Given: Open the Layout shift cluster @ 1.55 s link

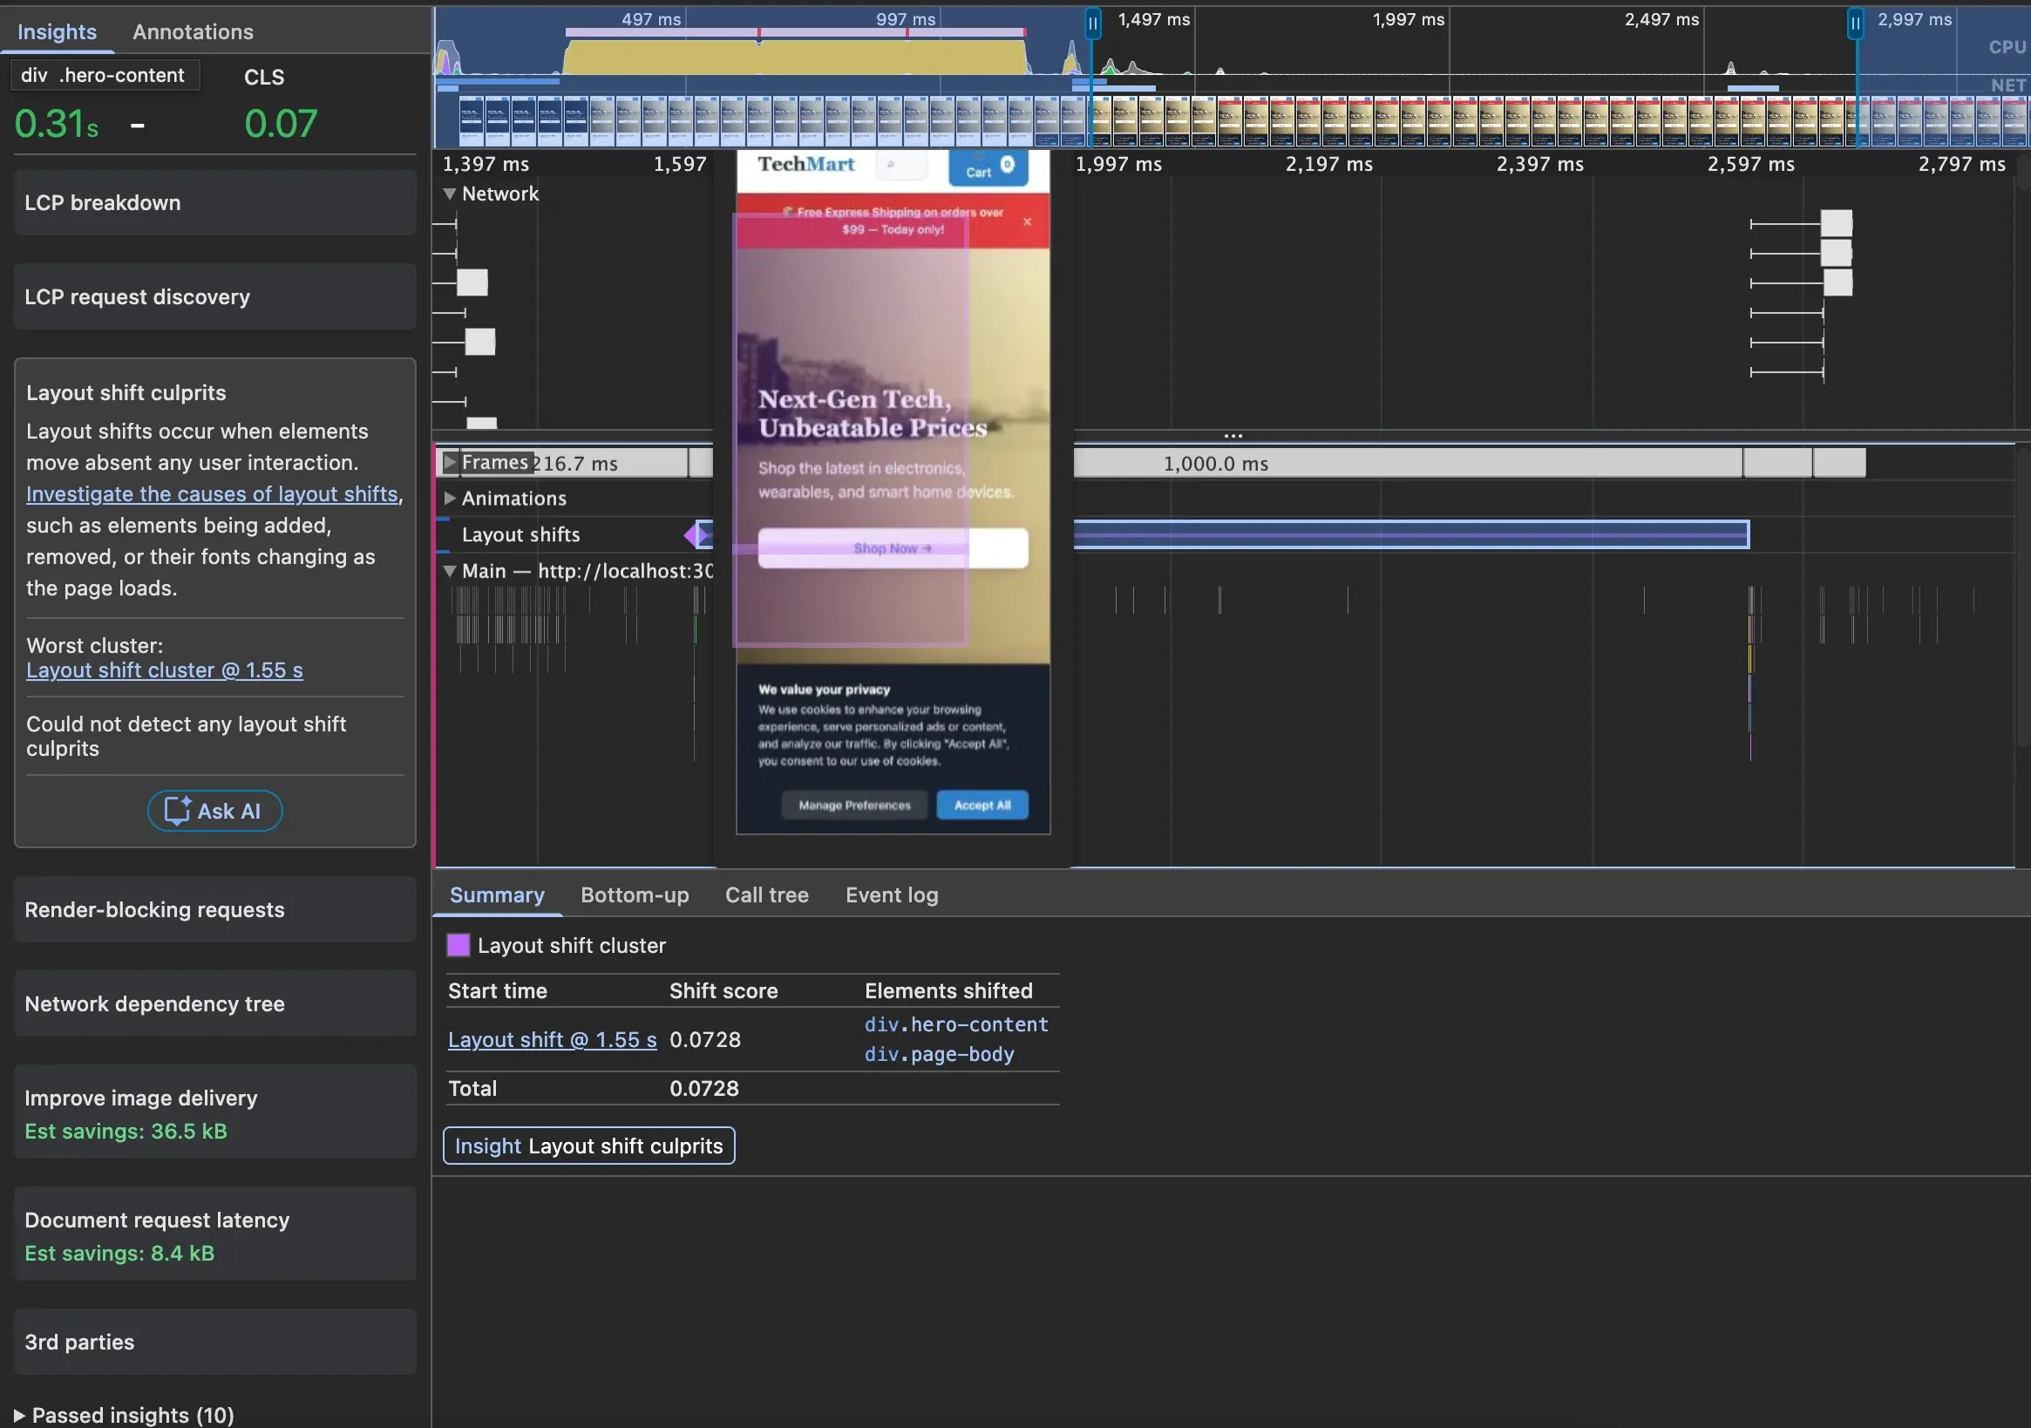Looking at the screenshot, I should tap(165, 670).
